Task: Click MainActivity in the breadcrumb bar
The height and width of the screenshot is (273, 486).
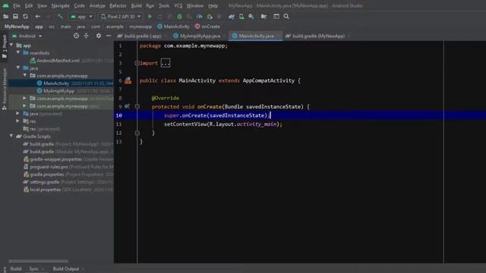Action: pyautogui.click(x=173, y=27)
